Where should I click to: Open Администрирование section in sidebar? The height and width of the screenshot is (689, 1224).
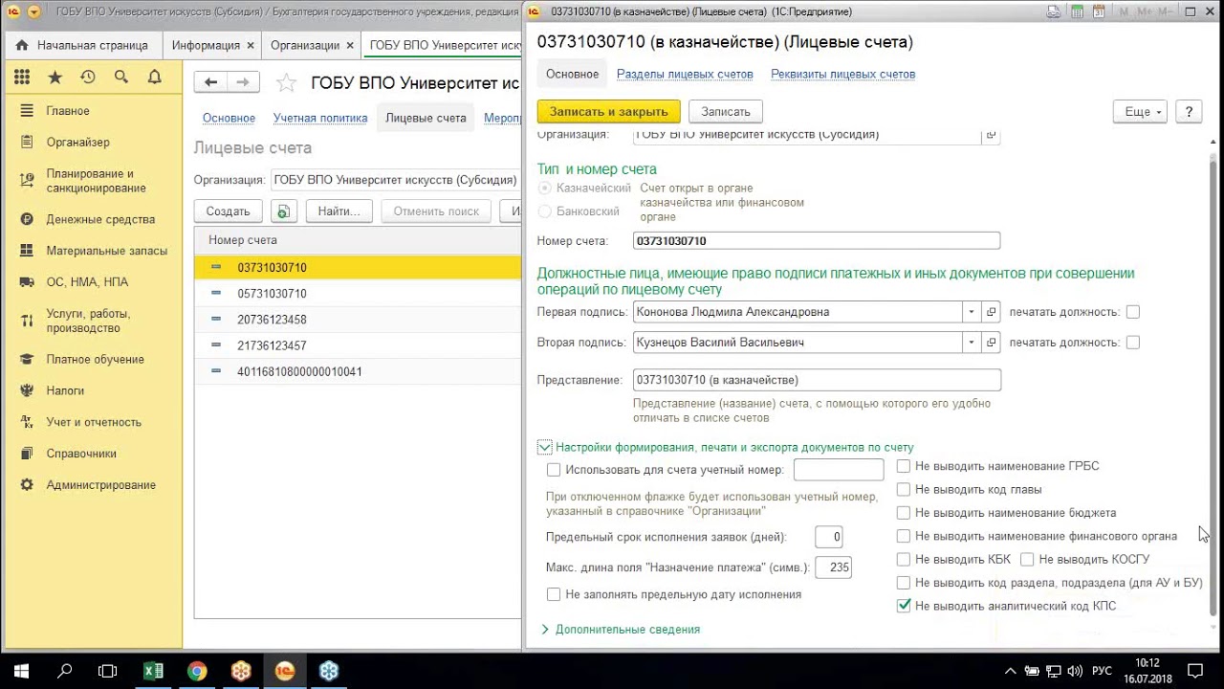(100, 485)
